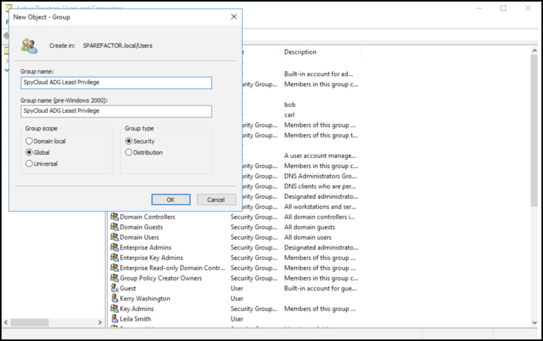Click the Kerry Washington user icon
Image resolution: width=543 pixels, height=341 pixels.
pyautogui.click(x=114, y=299)
